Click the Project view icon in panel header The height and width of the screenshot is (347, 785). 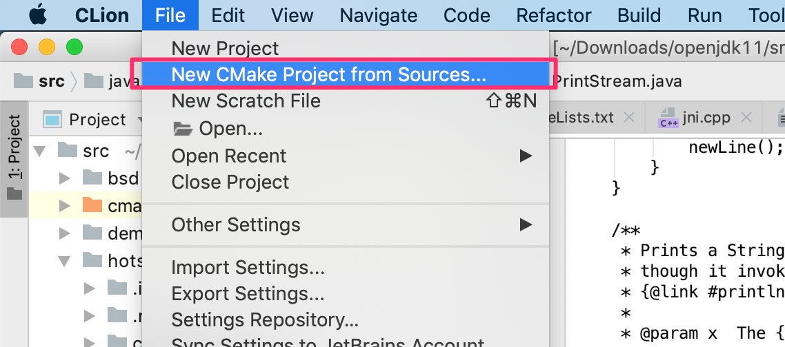pyautogui.click(x=52, y=120)
